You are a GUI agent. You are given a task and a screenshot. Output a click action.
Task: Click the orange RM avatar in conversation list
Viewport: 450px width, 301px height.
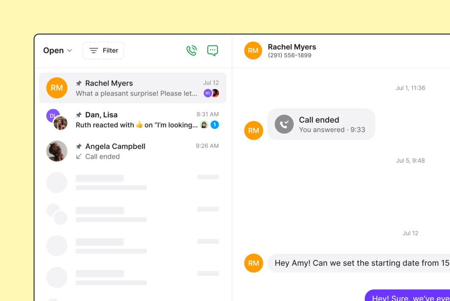click(57, 88)
